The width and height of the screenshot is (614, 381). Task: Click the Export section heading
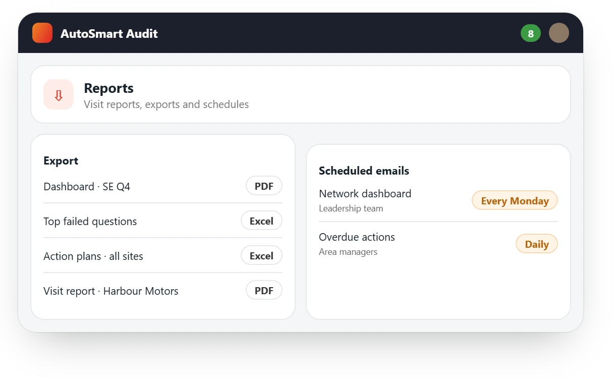coord(61,161)
